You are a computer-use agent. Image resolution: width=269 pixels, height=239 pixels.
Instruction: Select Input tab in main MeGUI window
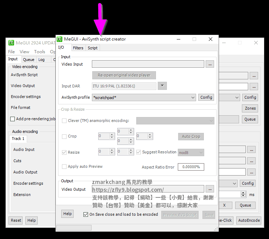click(13, 59)
